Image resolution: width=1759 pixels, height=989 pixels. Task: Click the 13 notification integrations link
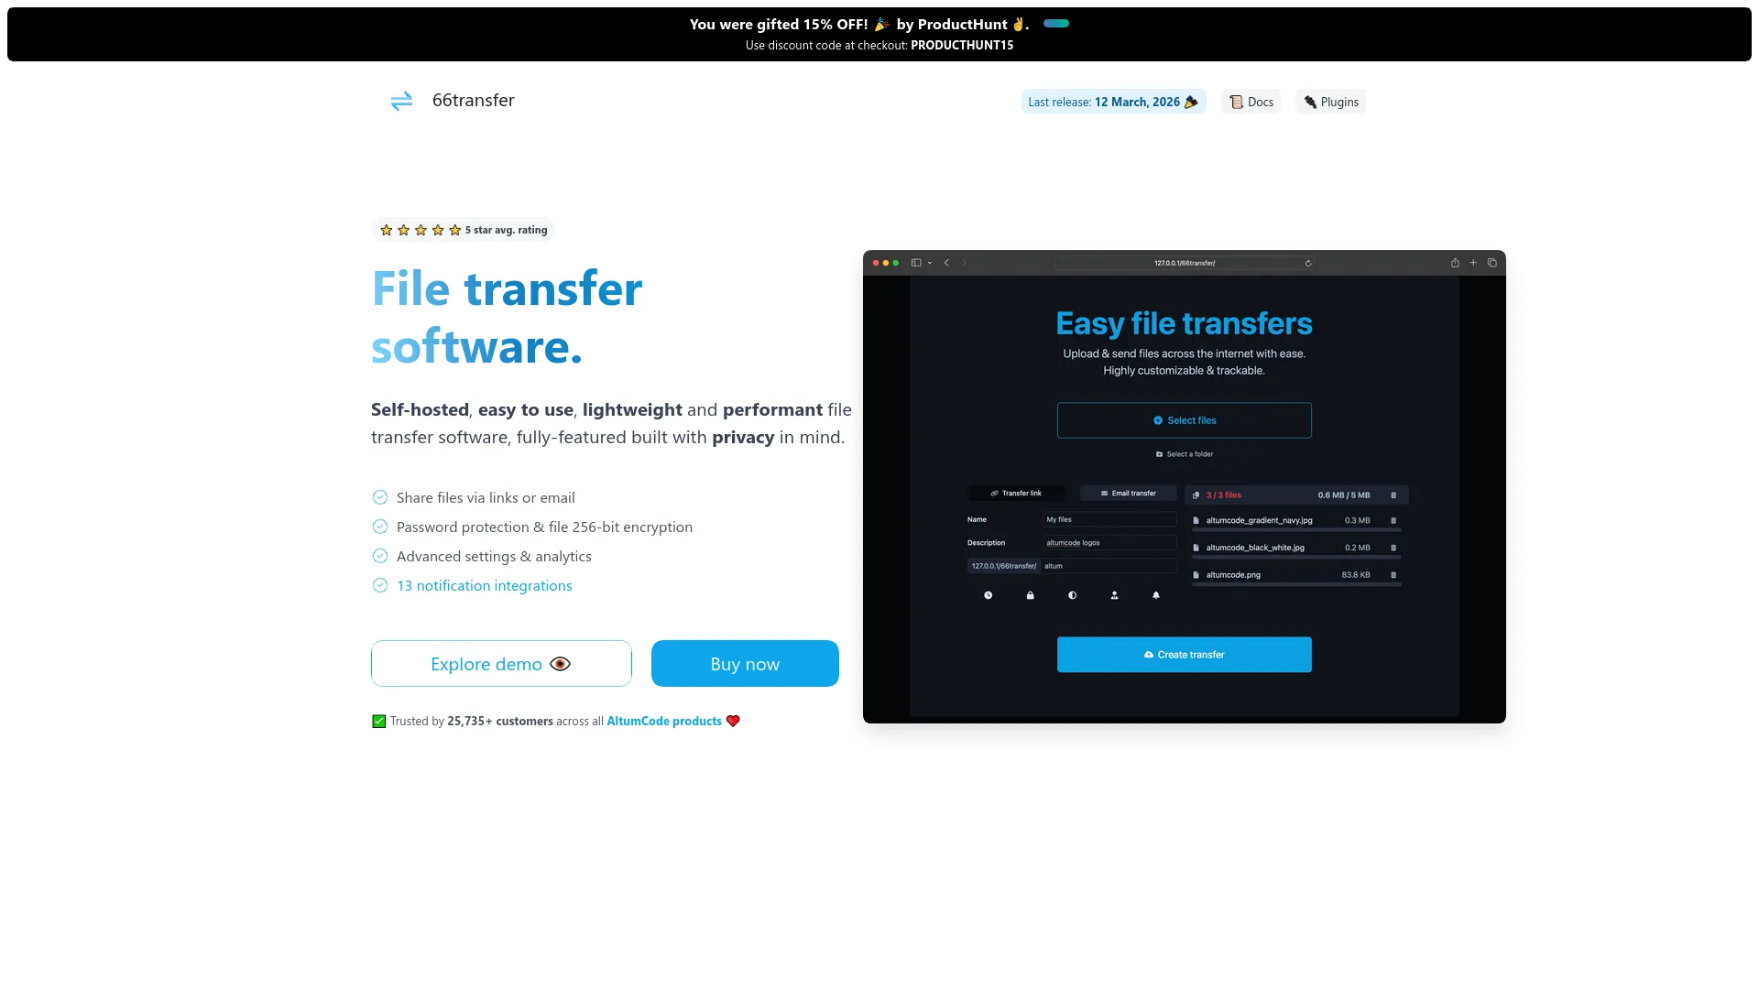click(484, 586)
